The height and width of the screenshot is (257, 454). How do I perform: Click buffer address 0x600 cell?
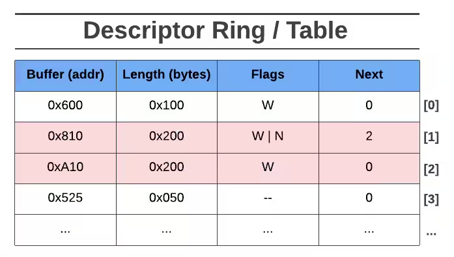[65, 107]
